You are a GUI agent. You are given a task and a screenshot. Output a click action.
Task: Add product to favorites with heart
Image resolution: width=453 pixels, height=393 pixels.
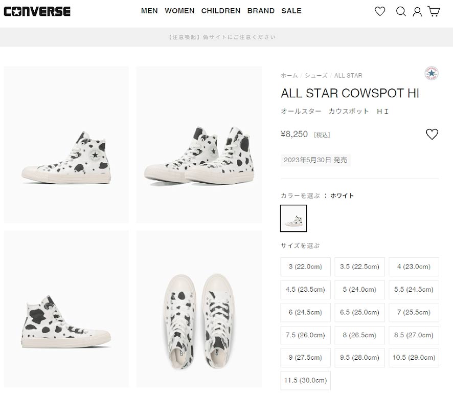point(432,135)
